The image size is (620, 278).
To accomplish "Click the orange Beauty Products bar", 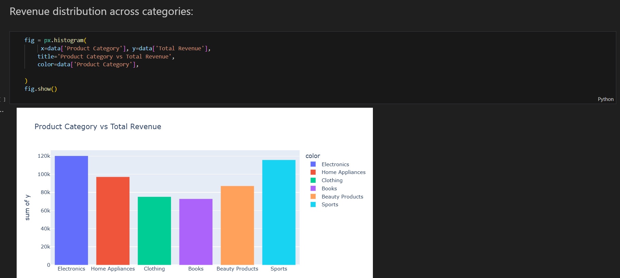I will (x=237, y=225).
